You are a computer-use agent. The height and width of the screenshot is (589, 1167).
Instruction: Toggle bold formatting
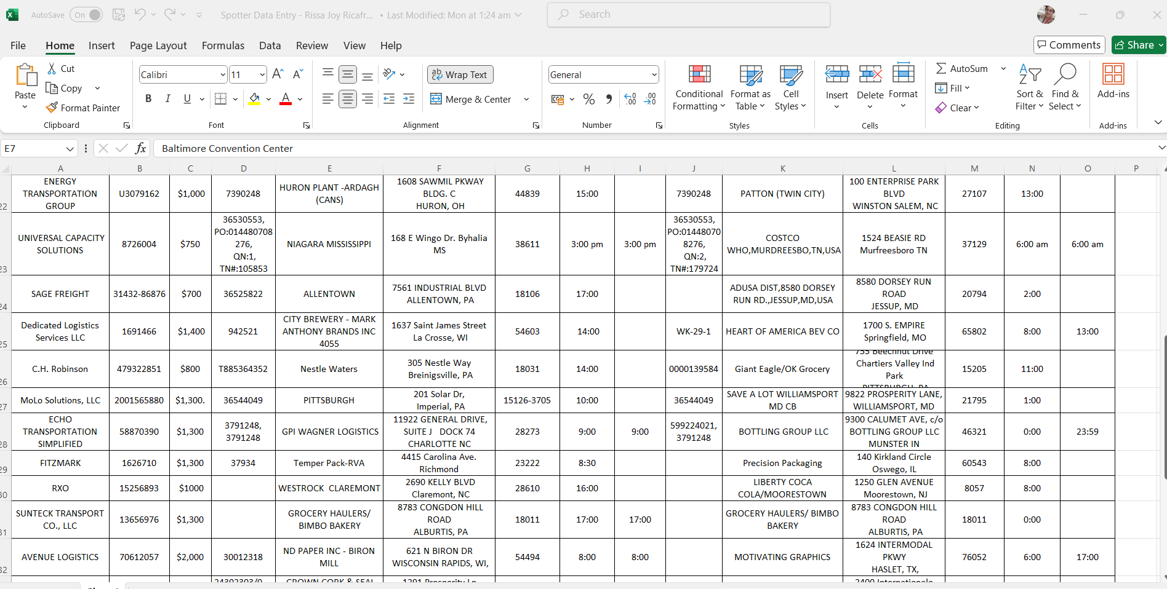(x=148, y=98)
